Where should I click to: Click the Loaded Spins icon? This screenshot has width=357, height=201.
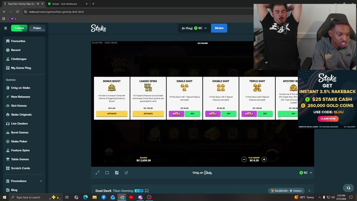pyautogui.click(x=148, y=88)
